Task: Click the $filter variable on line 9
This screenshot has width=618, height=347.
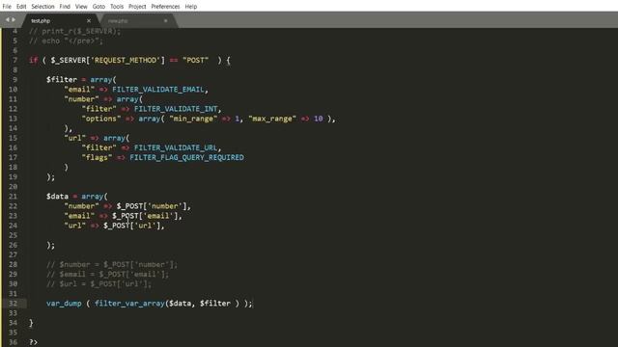Action: pyautogui.click(x=62, y=79)
